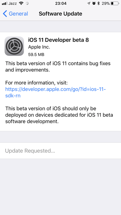121x215 pixels.
Task: Tap the 29% battery percentage
Action: (x=106, y=3)
